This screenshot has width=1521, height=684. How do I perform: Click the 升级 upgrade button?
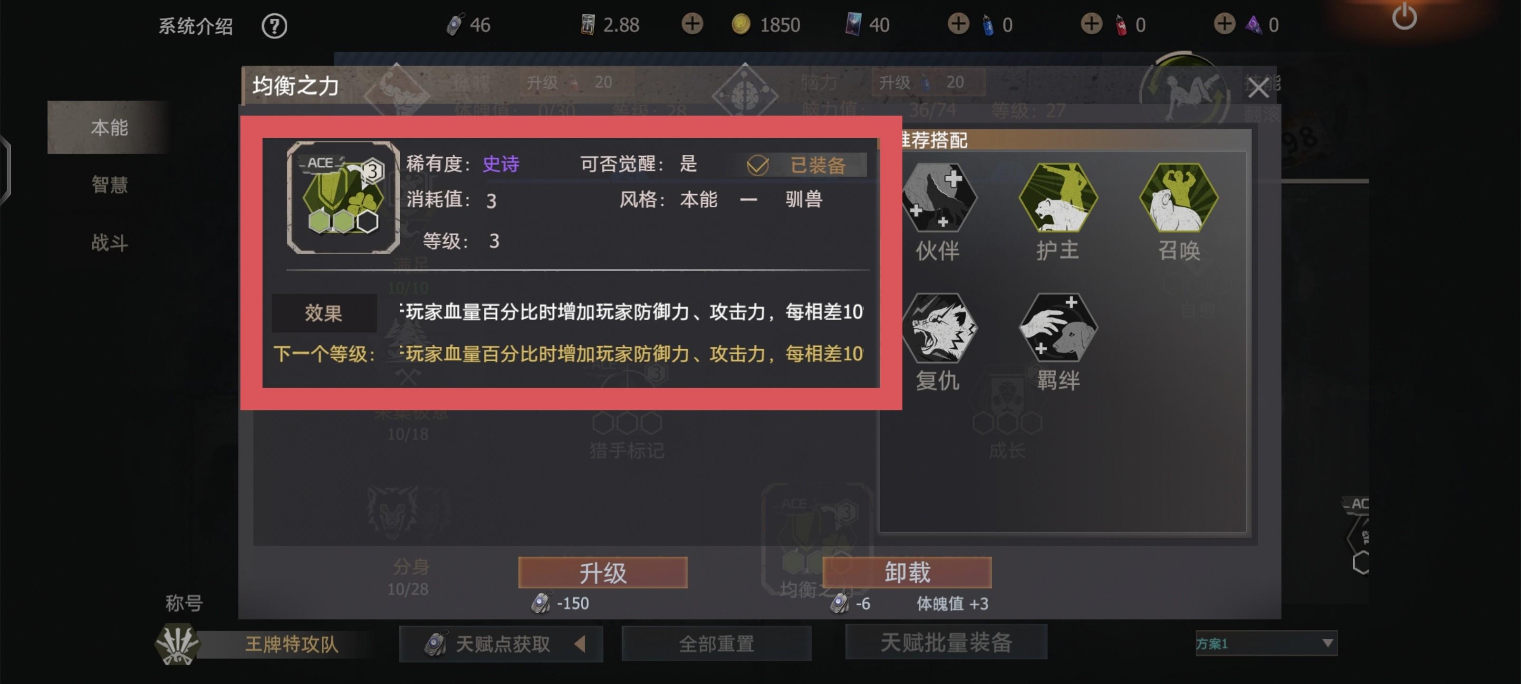[603, 572]
